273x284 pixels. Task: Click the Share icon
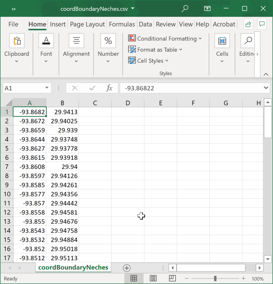tap(248, 24)
